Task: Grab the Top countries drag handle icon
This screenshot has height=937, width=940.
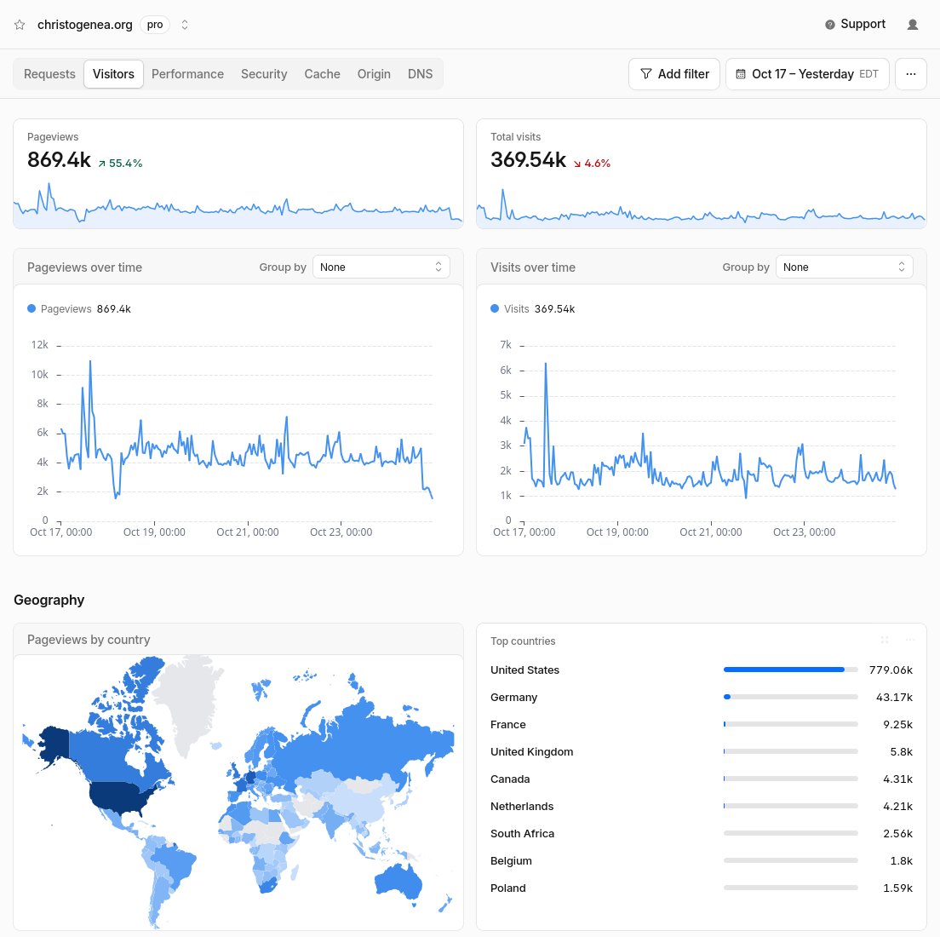Action: 885,640
